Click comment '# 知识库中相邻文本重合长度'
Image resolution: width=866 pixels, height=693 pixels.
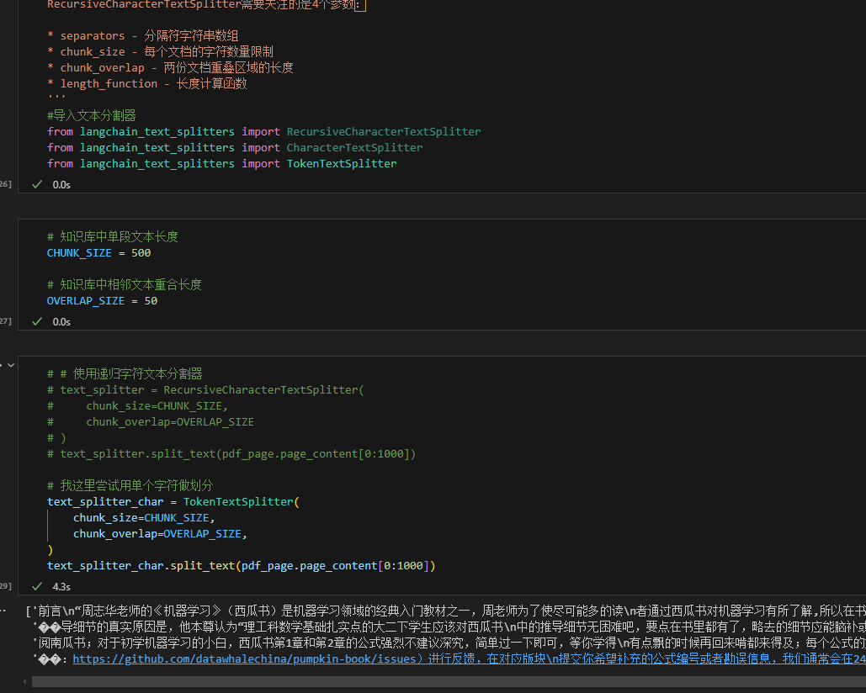125,285
